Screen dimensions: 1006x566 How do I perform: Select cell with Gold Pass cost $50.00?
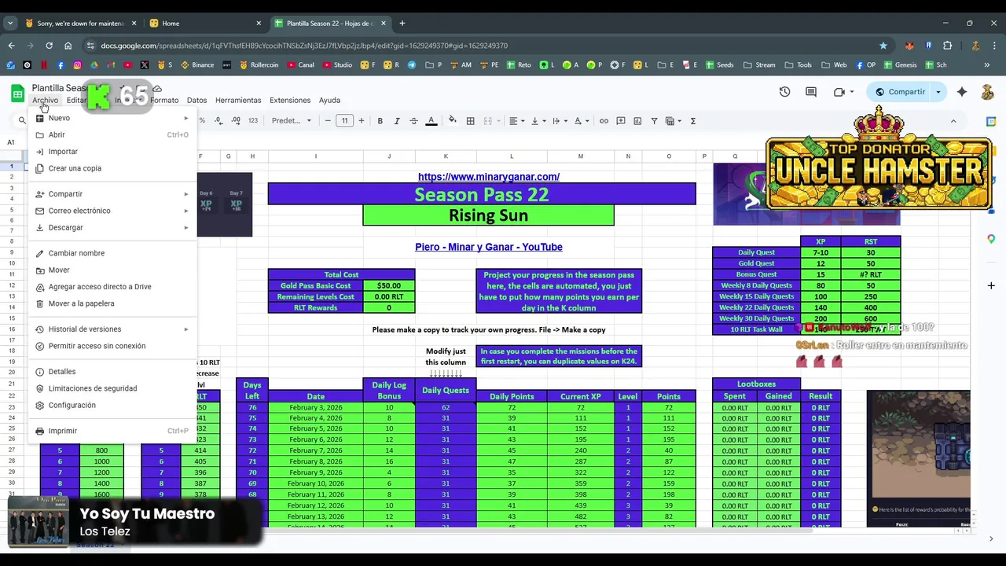[389, 286]
